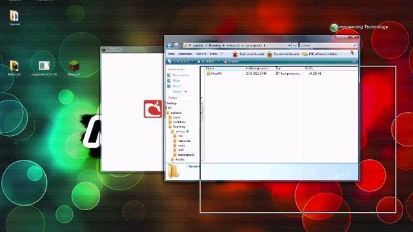Click the Minecraft window title bar icon

click(x=104, y=50)
